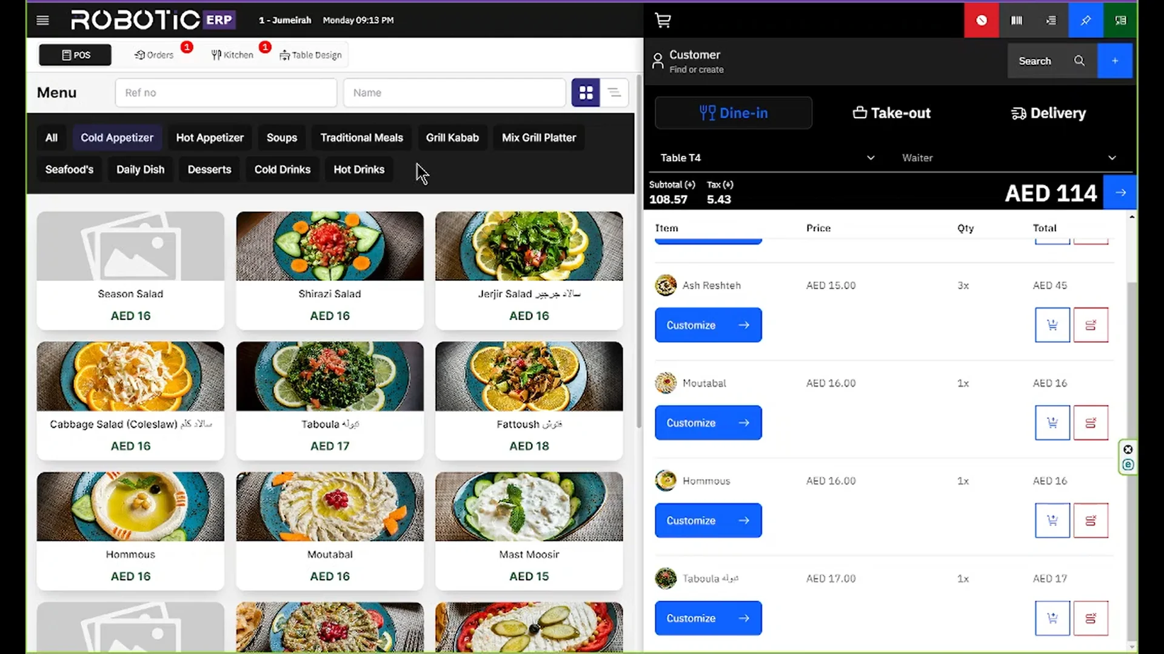Select Hot Drinks category

(359, 170)
